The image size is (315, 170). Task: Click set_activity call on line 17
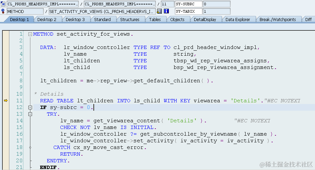click(153, 141)
